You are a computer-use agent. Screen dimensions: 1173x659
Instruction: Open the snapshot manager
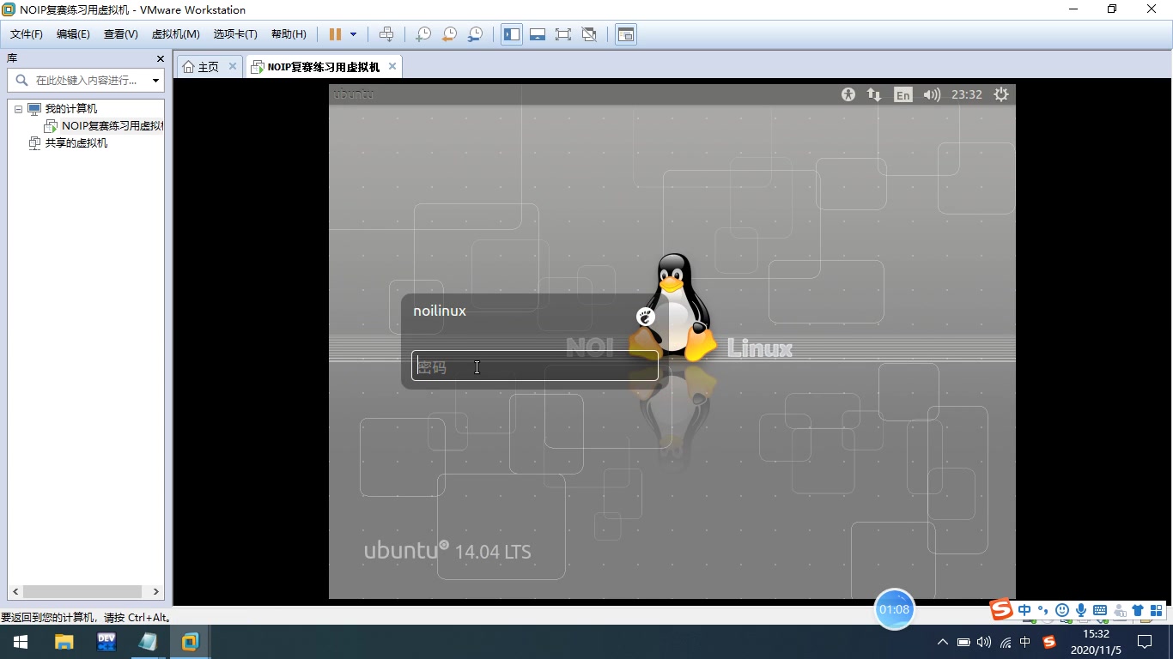tap(475, 34)
